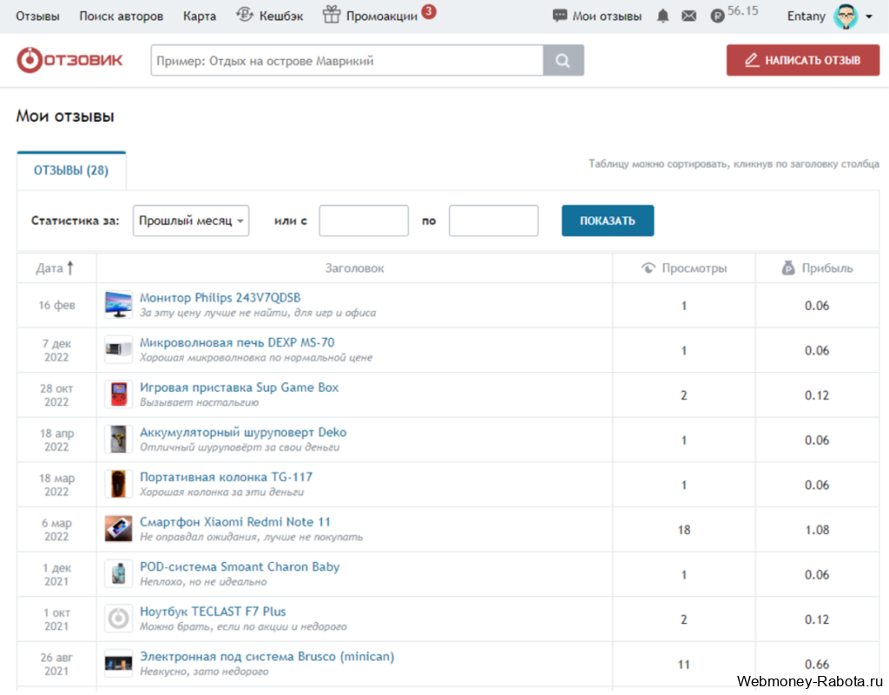The image size is (889, 695).
Task: Click the balance value 56.15
Action: pos(743,10)
